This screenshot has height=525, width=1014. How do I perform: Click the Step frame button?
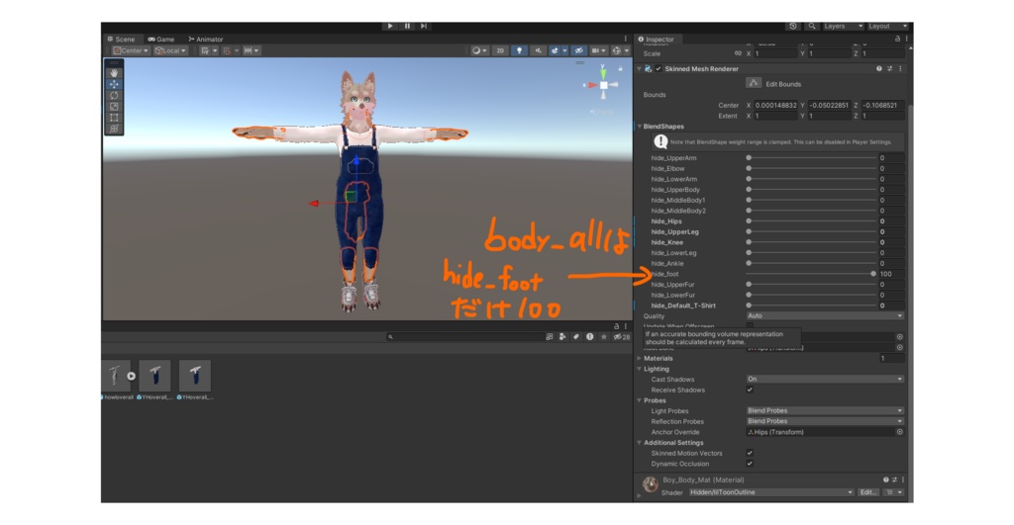coord(424,26)
